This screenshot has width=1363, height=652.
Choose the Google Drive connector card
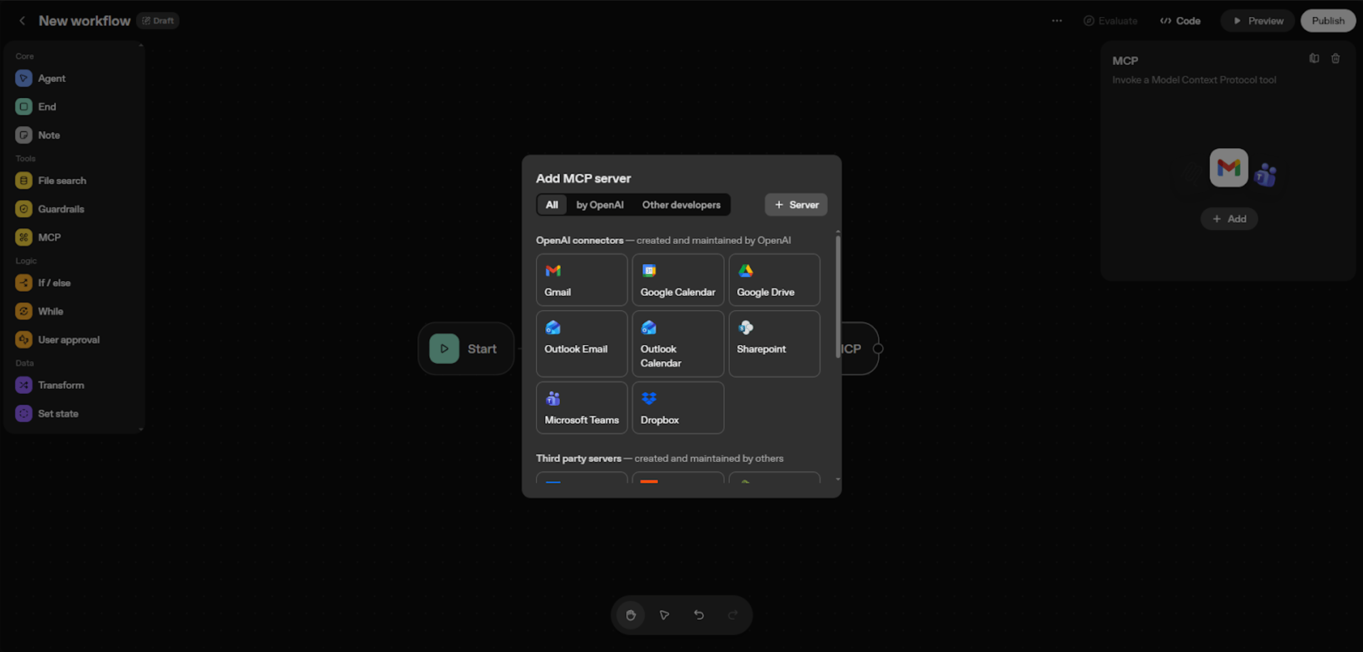tap(774, 280)
